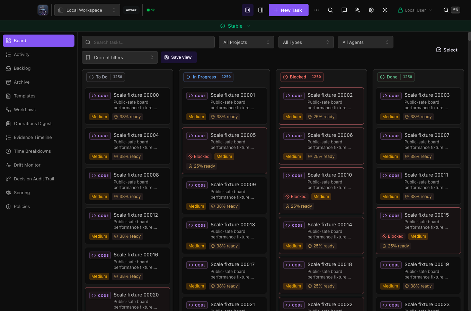This screenshot has height=311, width=471.
Task: Click Medium tag on Scale fixture 00007
Action: [x=390, y=157]
